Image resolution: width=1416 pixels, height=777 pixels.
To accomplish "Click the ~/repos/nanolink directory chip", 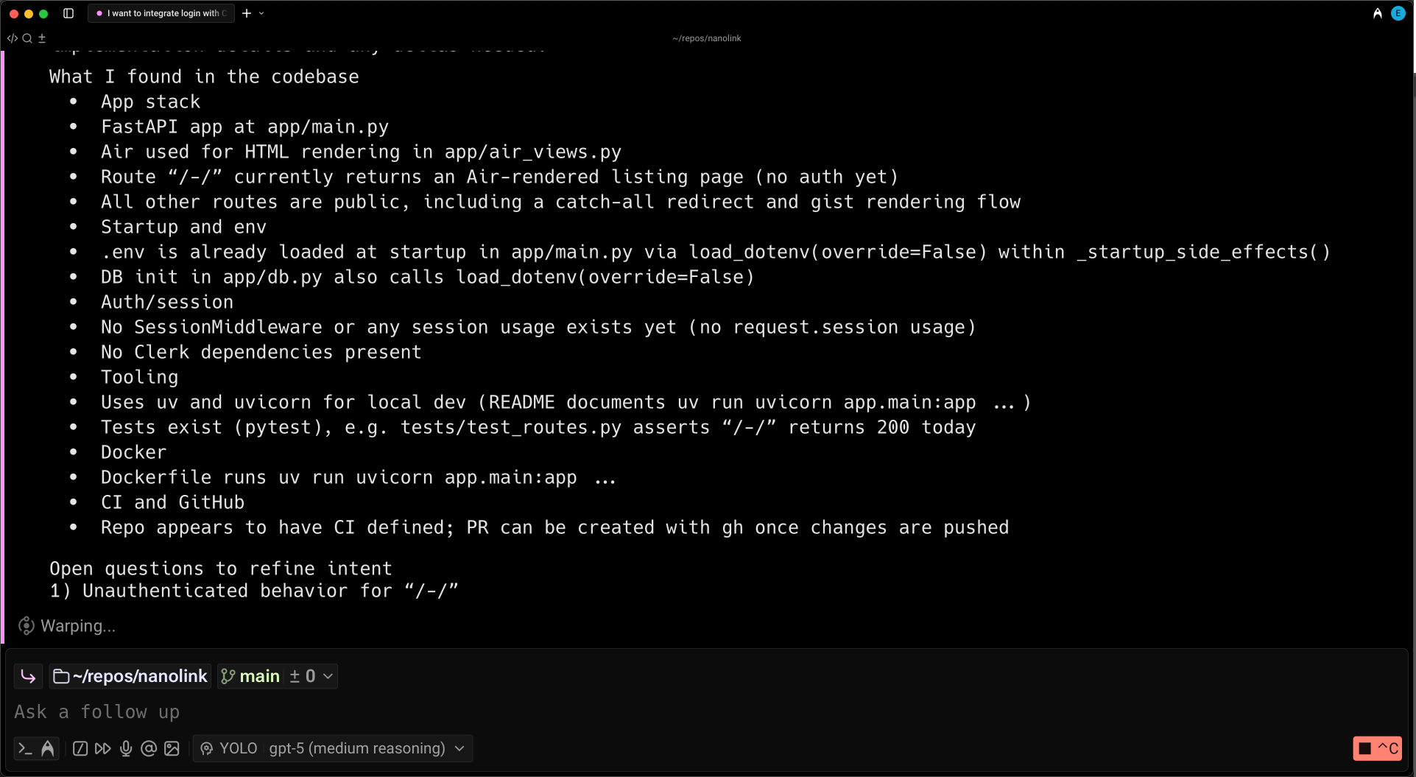I will 130,676.
